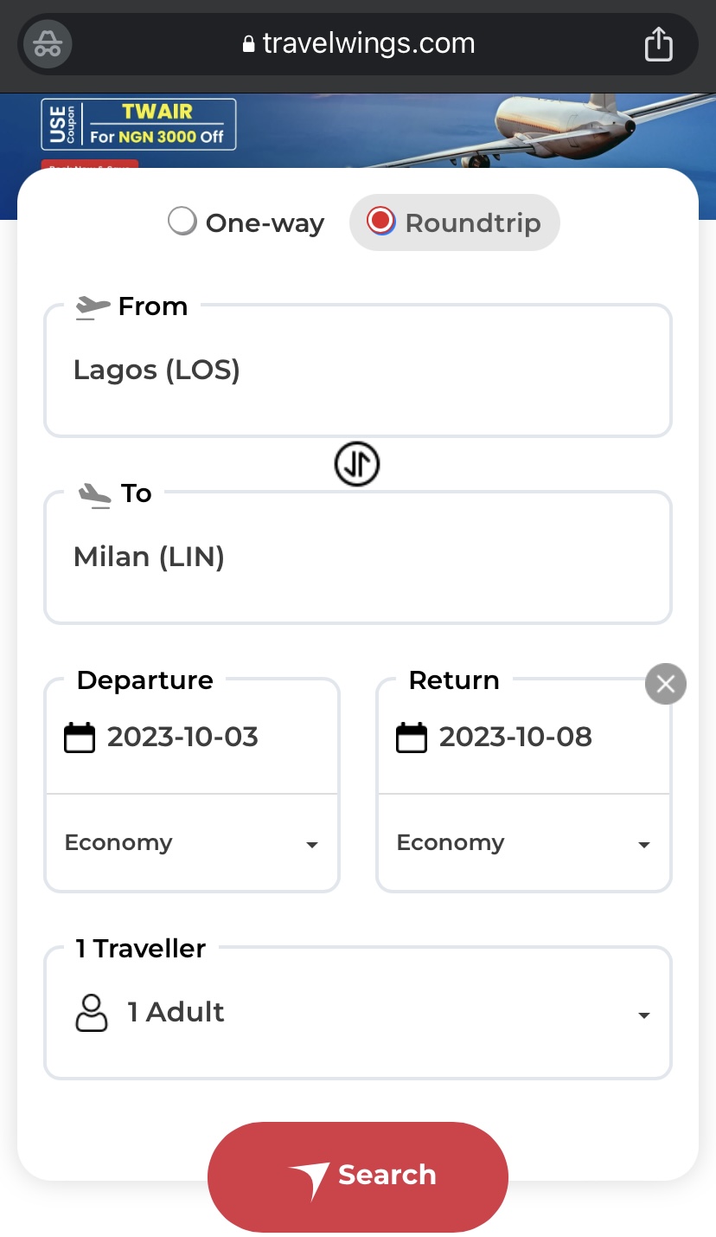The width and height of the screenshot is (716, 1237).
Task: Clear the return date with X
Action: point(666,685)
